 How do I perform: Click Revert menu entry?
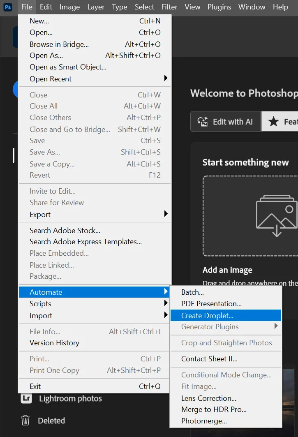click(95, 175)
